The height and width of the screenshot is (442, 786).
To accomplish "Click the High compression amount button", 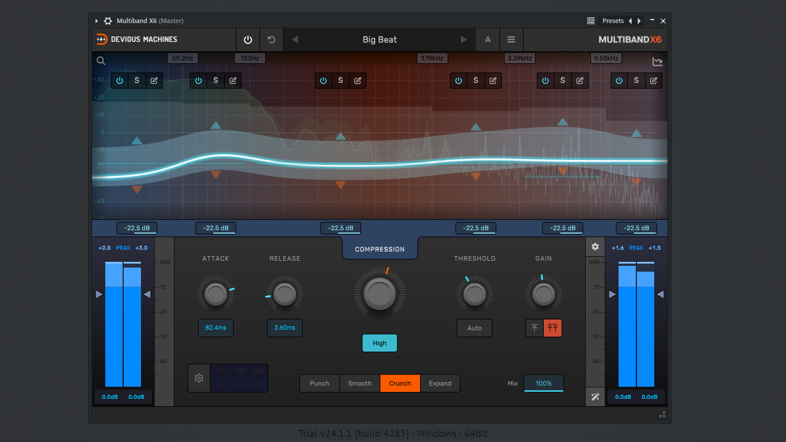I will 380,343.
